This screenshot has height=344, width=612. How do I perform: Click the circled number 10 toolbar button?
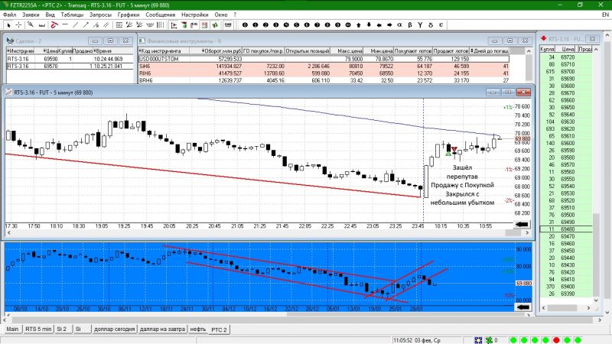(x=348, y=25)
